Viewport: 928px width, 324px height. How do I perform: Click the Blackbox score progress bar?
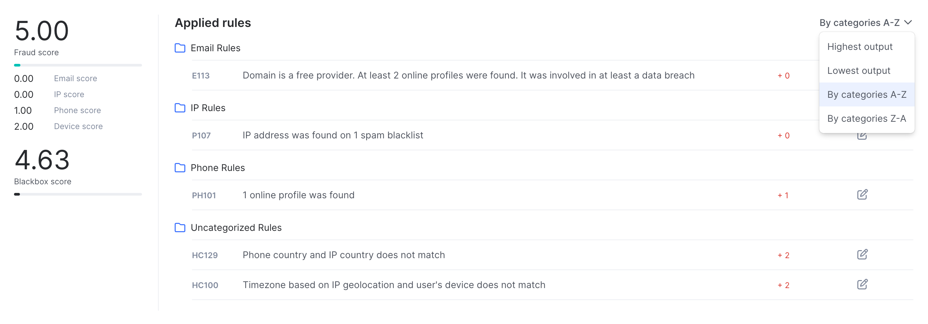(78, 194)
